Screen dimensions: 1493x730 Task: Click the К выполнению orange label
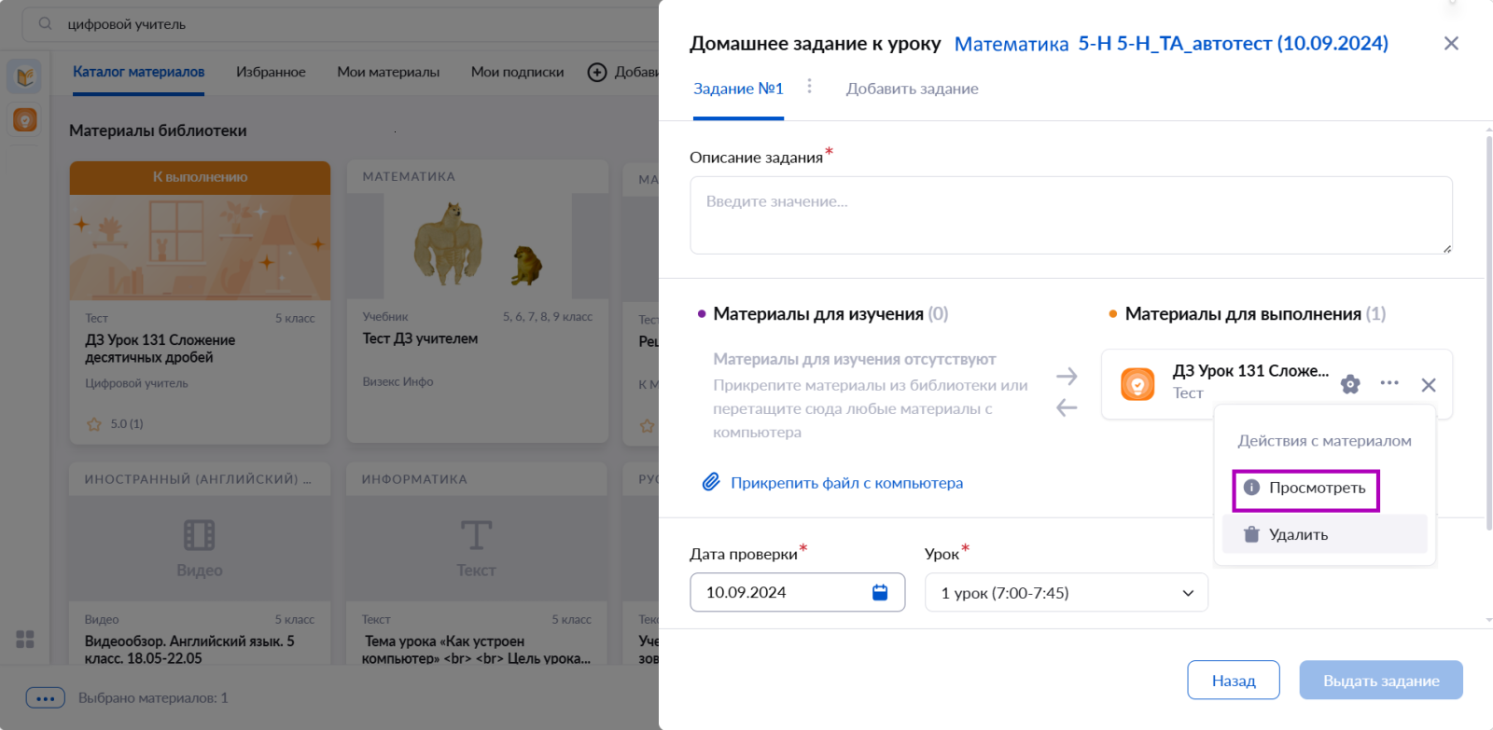[x=200, y=177]
